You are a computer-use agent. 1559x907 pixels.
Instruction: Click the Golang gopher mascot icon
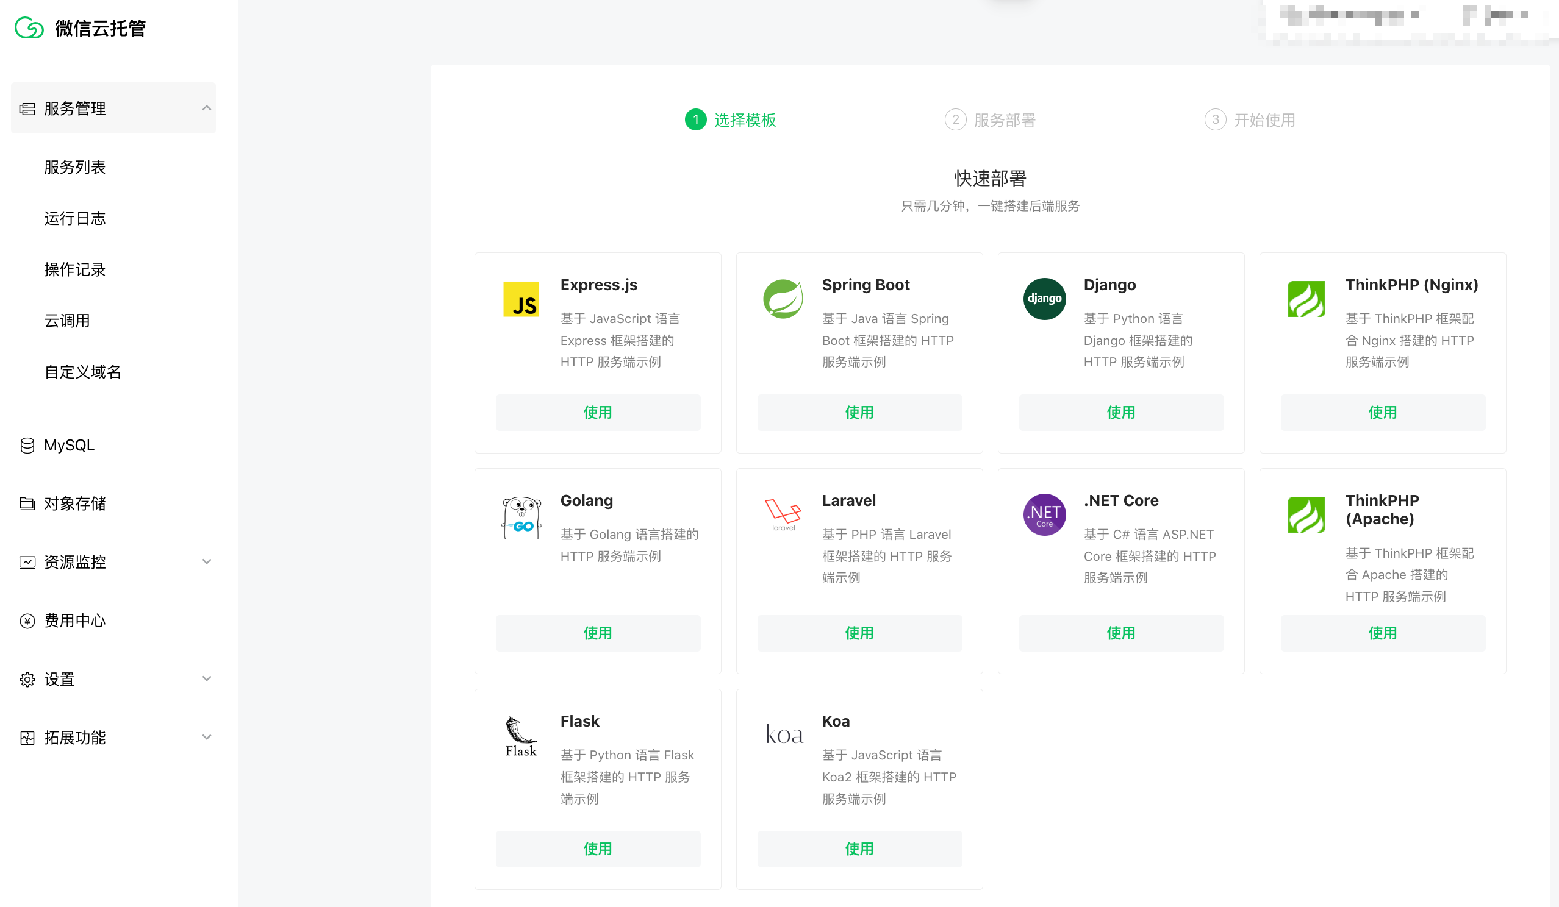tap(521, 517)
